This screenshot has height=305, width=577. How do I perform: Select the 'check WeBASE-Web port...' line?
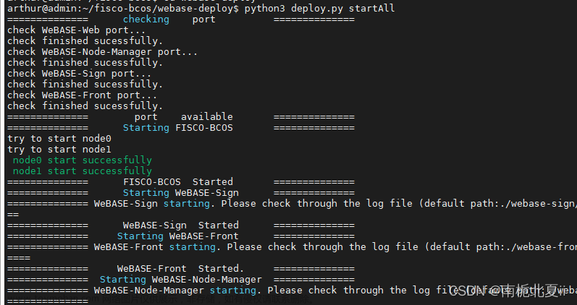coord(76,30)
